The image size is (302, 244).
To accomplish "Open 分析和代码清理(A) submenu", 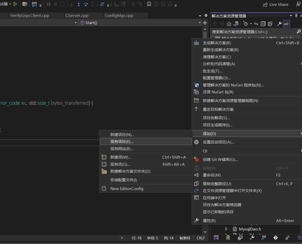I will point(247,64).
